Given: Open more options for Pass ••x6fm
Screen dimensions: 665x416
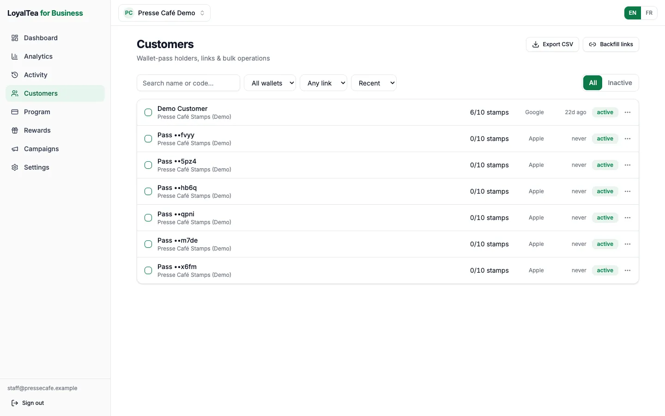Looking at the screenshot, I should [x=628, y=270].
